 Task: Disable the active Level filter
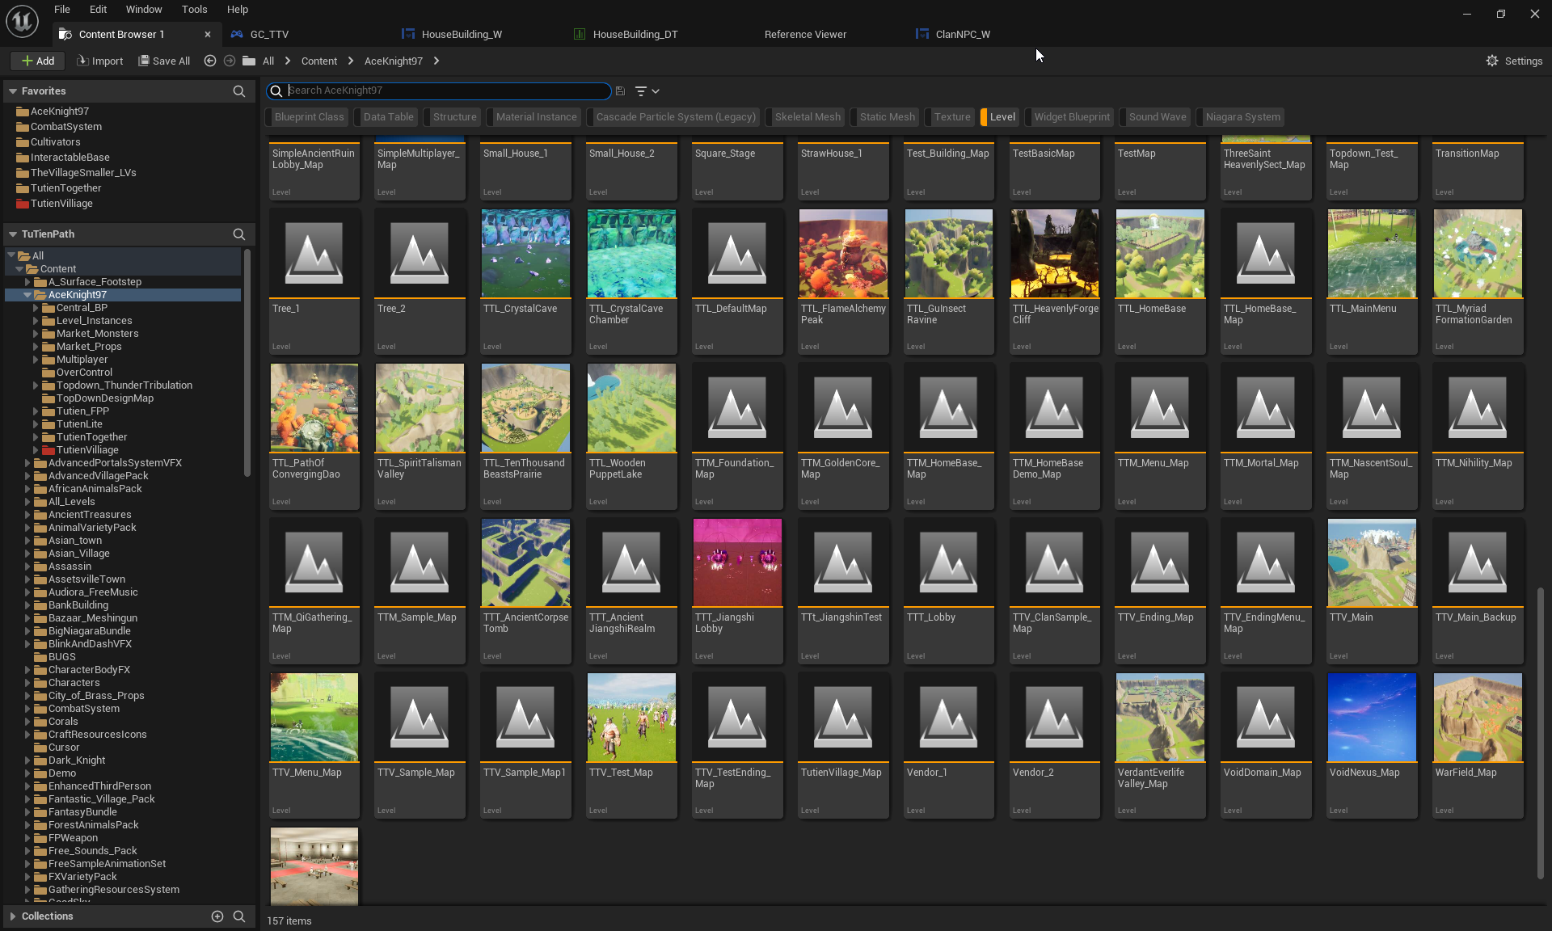tap(1002, 117)
